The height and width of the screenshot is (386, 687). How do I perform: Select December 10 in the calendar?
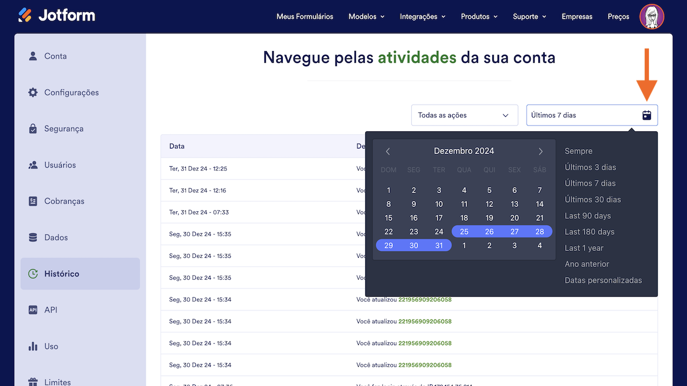(x=439, y=204)
